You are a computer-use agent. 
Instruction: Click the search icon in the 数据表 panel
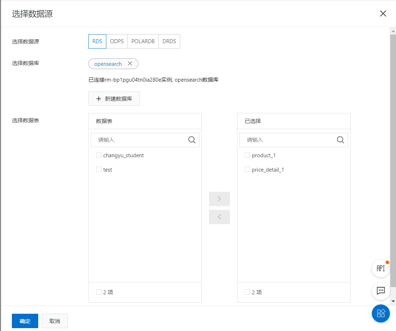click(x=192, y=140)
